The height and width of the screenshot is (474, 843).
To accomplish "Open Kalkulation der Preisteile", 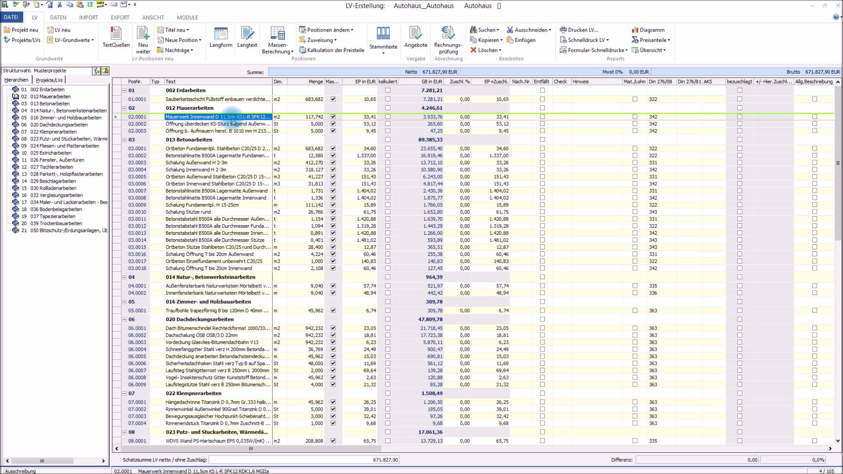I will click(331, 50).
